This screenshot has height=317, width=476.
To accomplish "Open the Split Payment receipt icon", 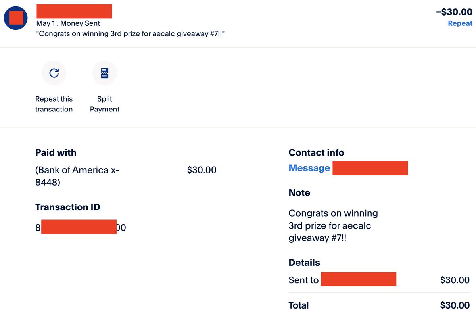I will (105, 73).
